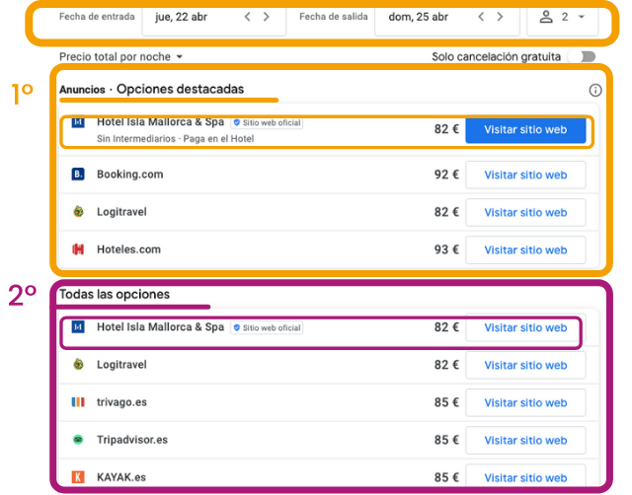The height and width of the screenshot is (495, 632).
Task: Open the ads info icon
Action: tap(594, 90)
